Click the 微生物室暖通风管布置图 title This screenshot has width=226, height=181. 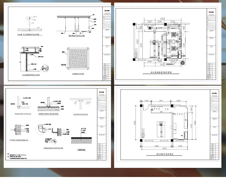159,73
